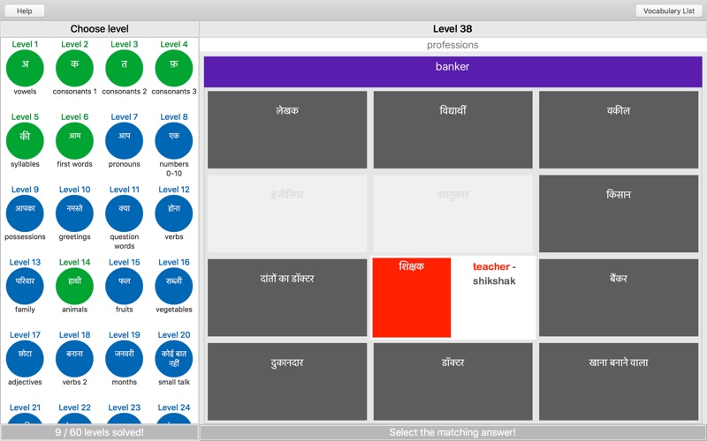The height and width of the screenshot is (441, 707).
Task: Choose Level 3 consonants 2 circle
Action: (x=124, y=68)
